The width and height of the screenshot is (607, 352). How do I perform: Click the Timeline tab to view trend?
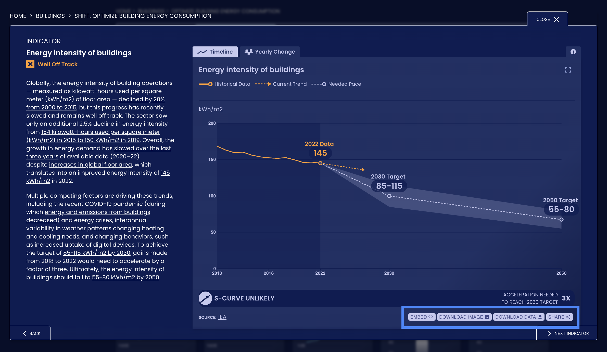[x=215, y=52]
